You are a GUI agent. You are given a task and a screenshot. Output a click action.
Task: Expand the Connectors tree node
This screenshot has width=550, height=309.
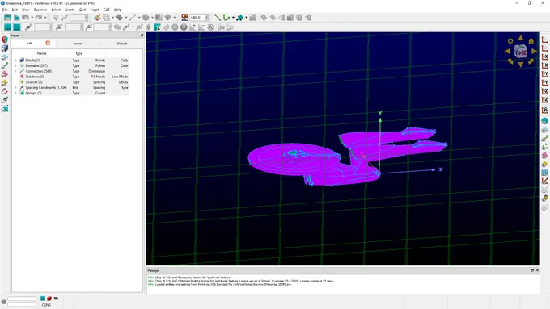point(15,71)
